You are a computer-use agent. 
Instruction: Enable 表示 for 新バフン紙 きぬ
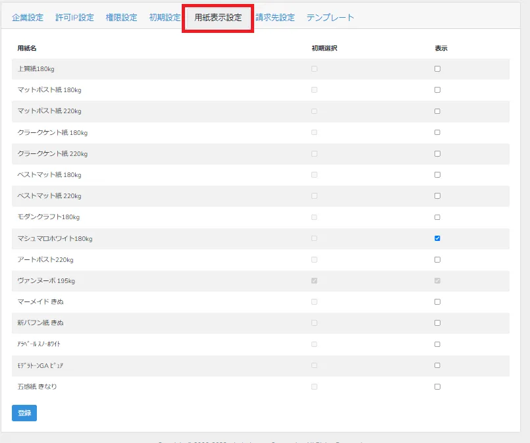[x=437, y=323]
